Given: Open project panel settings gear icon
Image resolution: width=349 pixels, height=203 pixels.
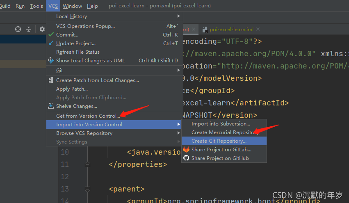Looking at the screenshot, I should (42, 29).
